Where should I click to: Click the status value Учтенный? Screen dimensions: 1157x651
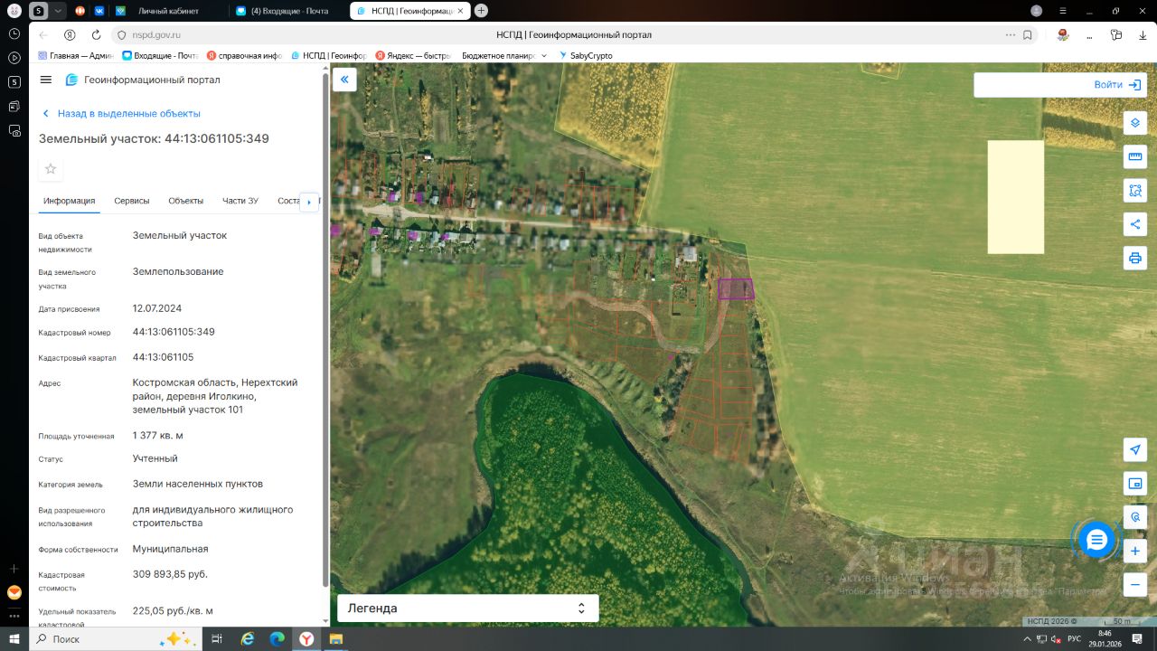pyautogui.click(x=155, y=458)
